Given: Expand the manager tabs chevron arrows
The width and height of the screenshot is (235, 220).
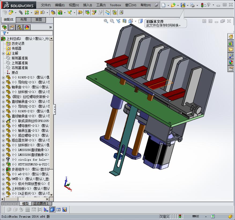Looking at the screenshot, I should [x=50, y=27].
